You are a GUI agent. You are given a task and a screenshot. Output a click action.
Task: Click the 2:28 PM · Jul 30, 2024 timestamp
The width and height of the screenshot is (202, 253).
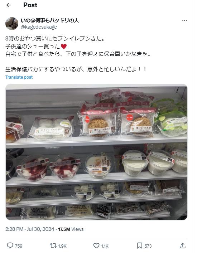(x=30, y=229)
